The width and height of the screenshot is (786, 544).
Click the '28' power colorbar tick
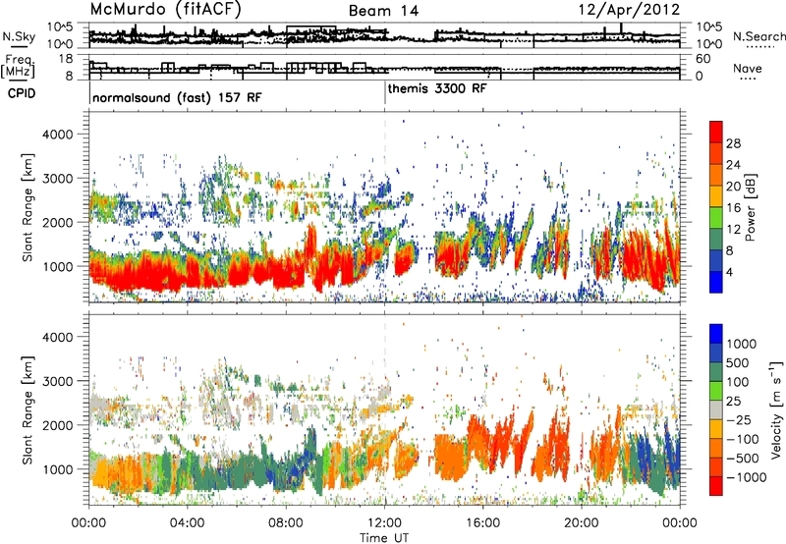point(732,143)
